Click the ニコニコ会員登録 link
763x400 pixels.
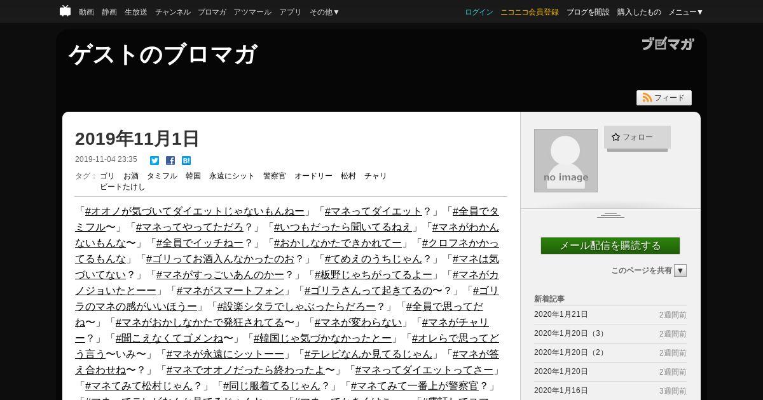tap(530, 12)
